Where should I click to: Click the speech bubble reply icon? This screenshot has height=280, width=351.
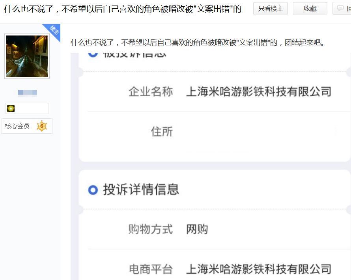(340, 9)
